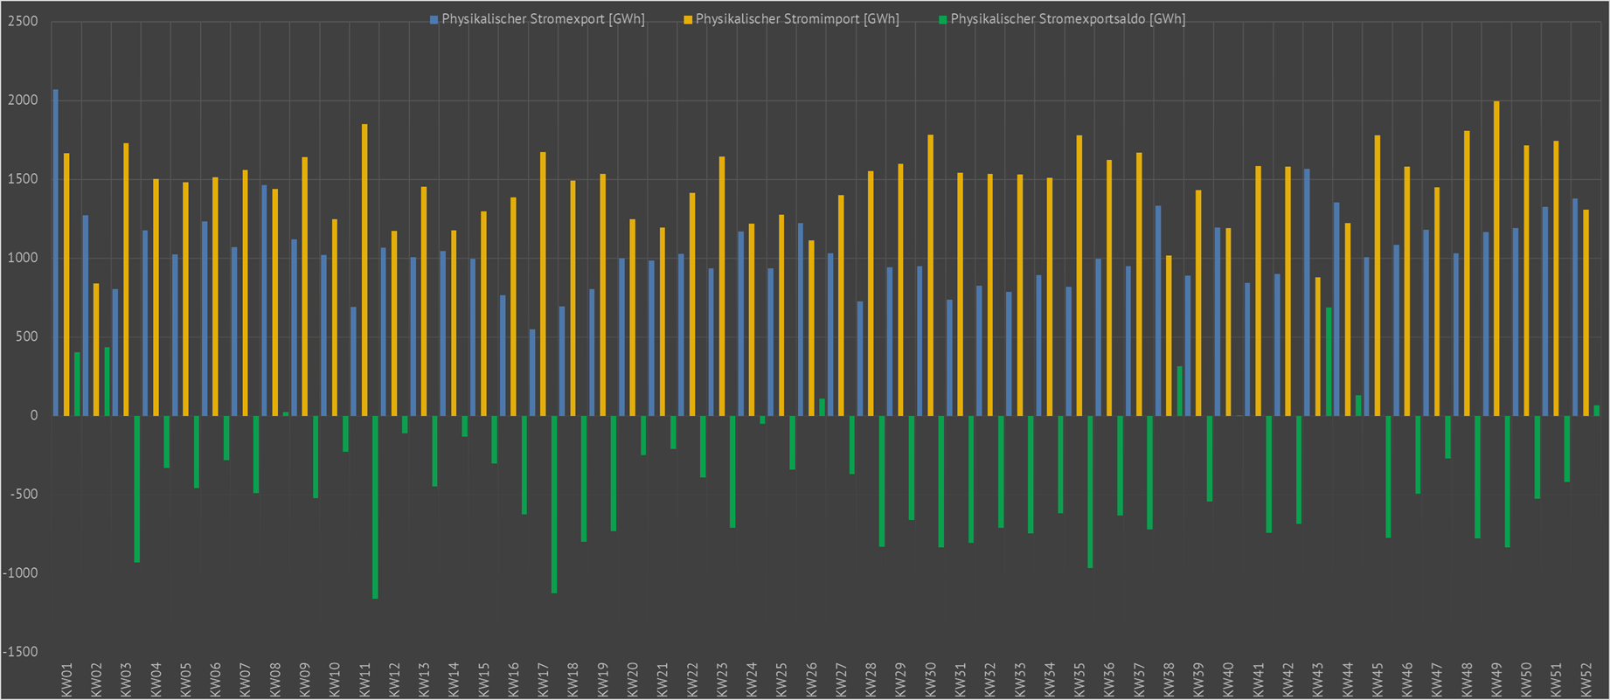Click the blue export bar at KW43
The height and width of the screenshot is (700, 1610).
(1307, 292)
